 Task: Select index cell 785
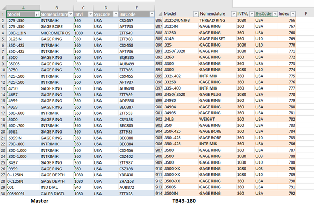pyautogui.click(x=287, y=138)
